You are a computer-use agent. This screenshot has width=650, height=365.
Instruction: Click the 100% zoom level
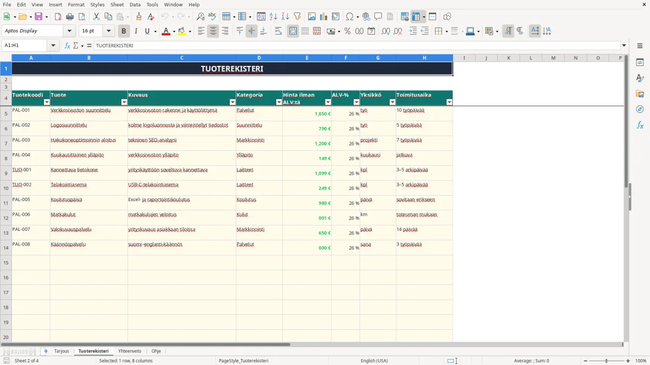(x=640, y=361)
